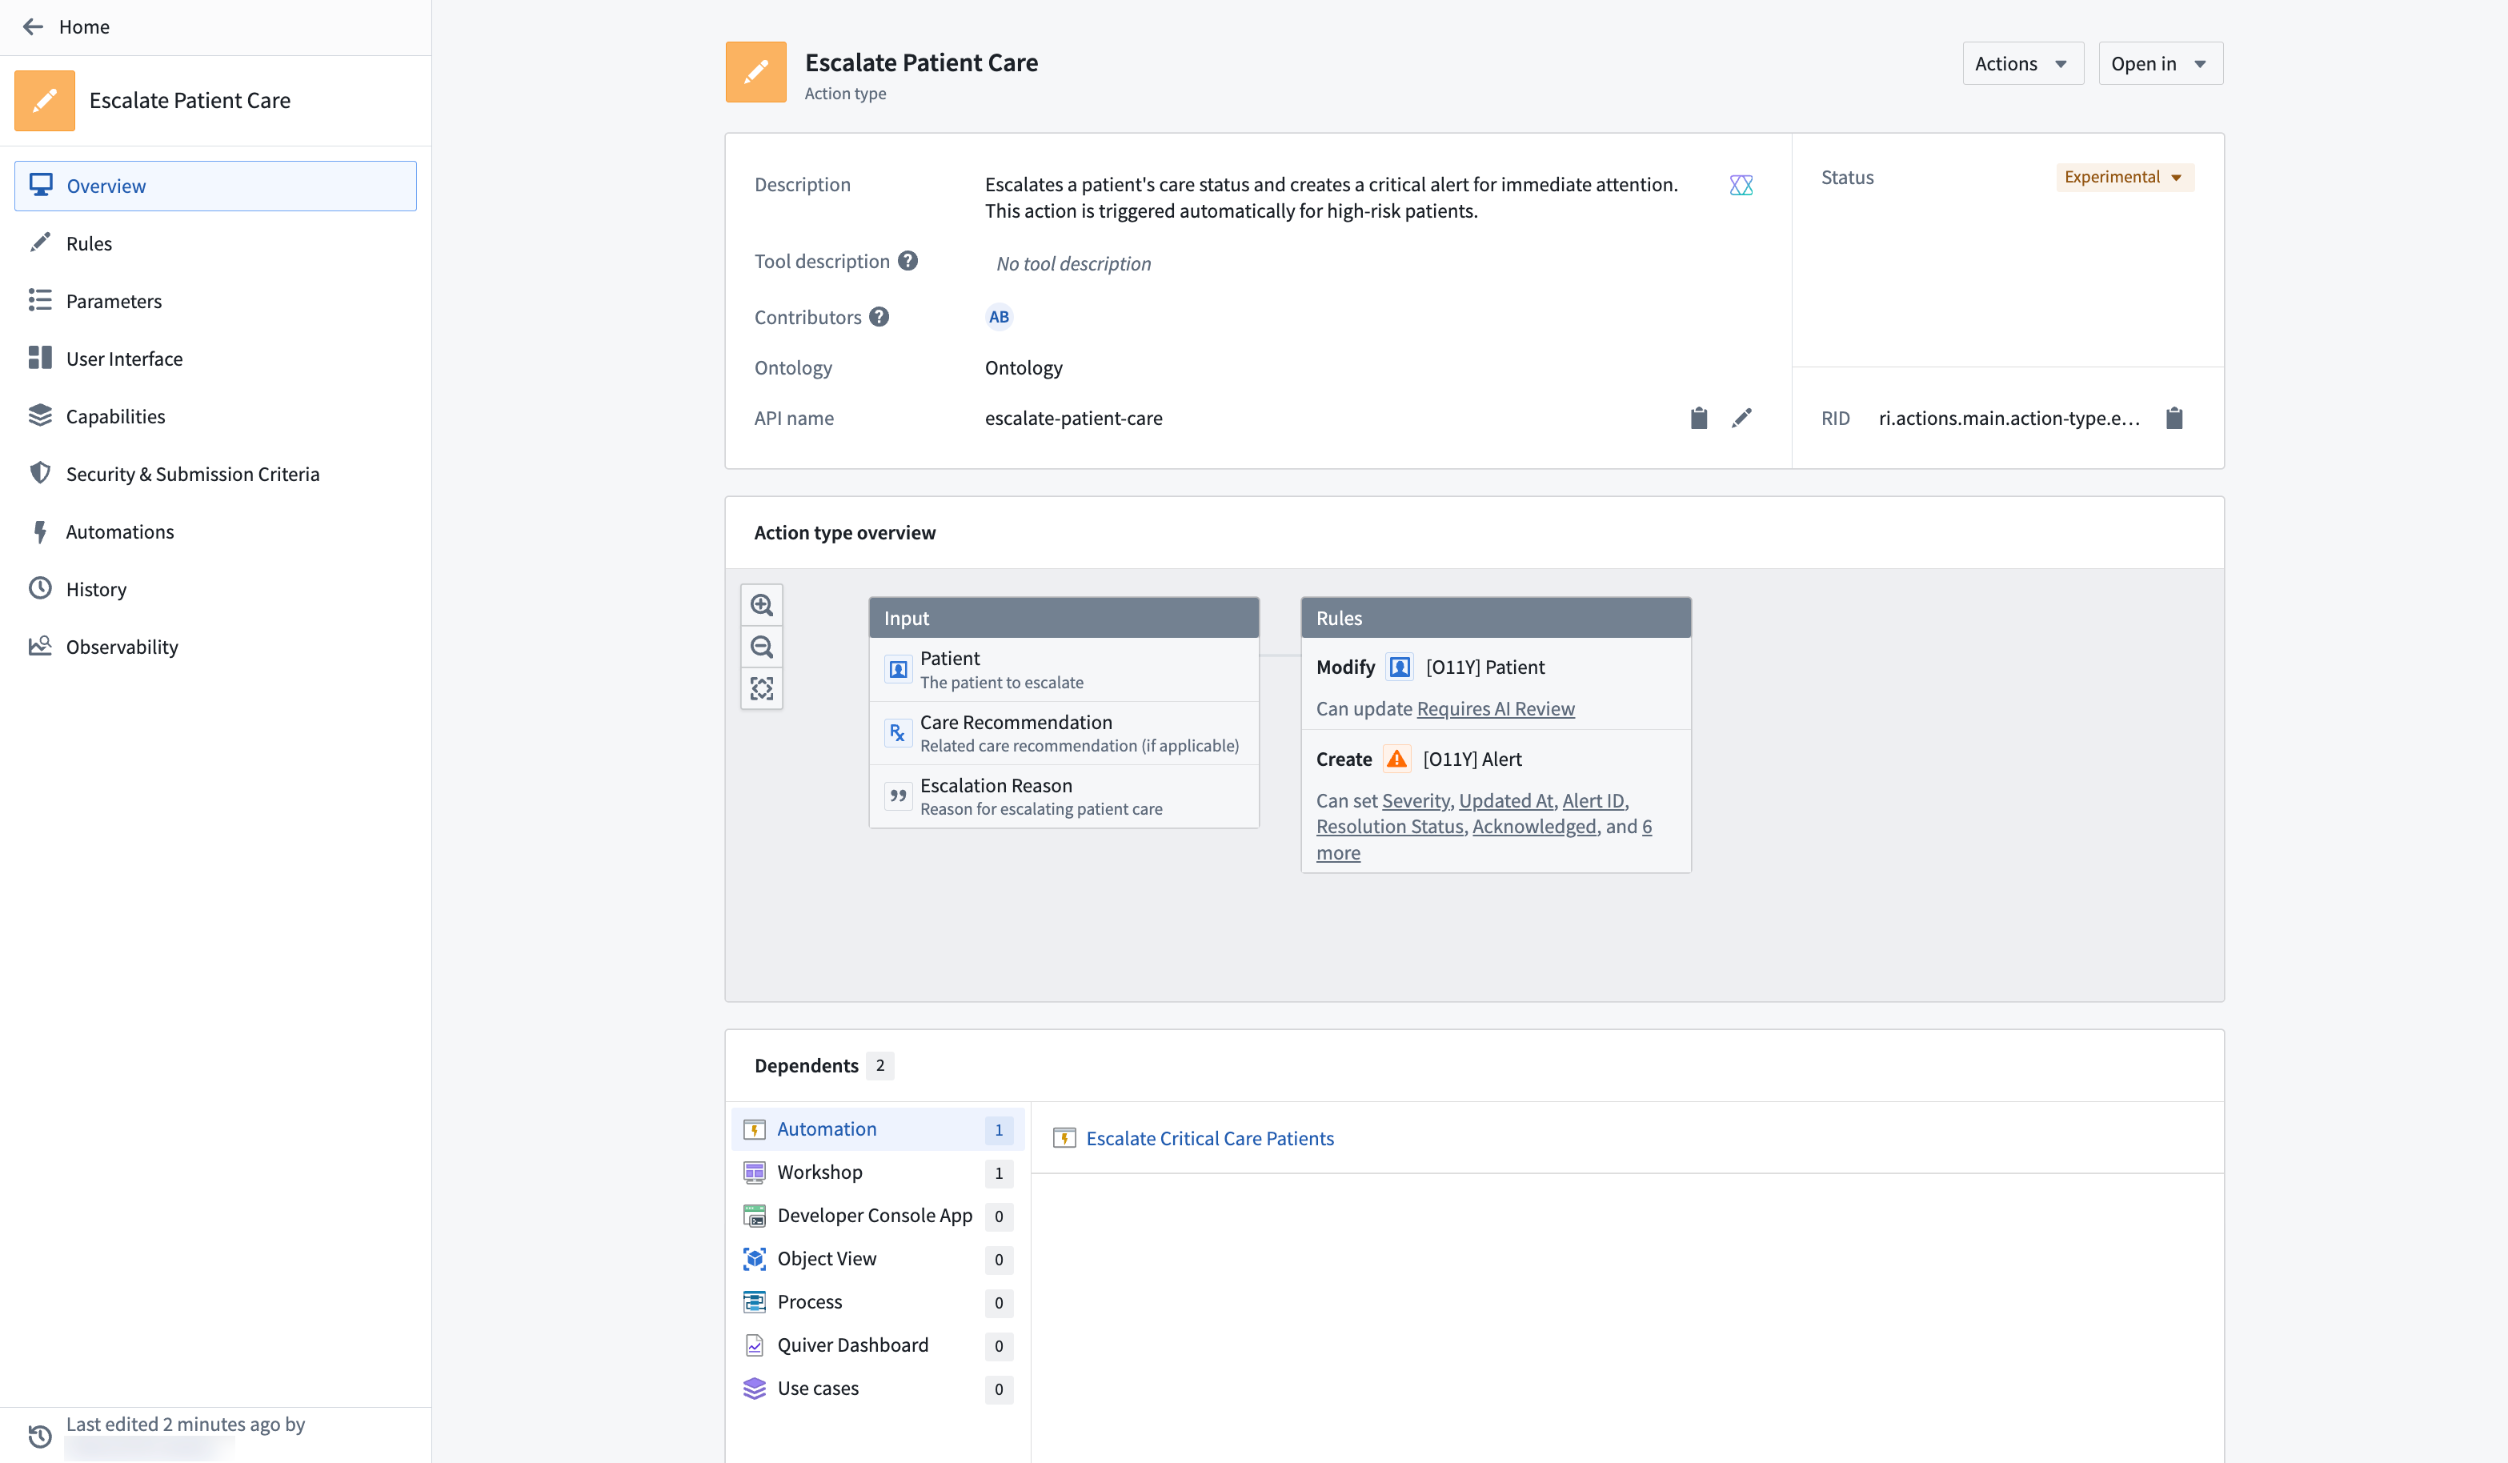Zoom out of the action overview diagram

point(761,646)
